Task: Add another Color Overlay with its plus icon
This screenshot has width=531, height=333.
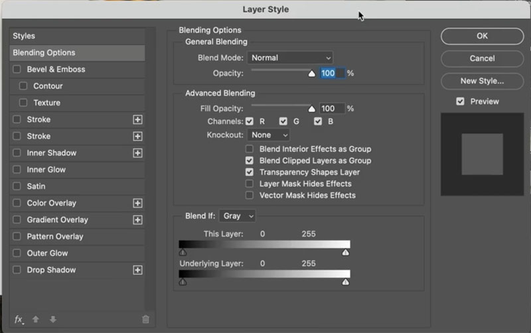Action: point(137,203)
